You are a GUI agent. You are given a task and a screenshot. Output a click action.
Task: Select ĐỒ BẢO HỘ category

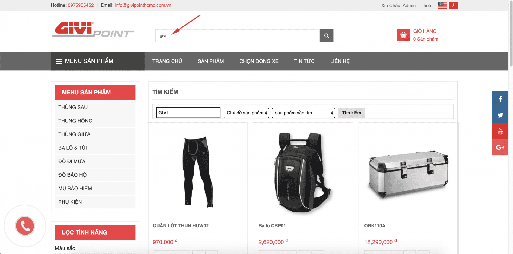click(95, 175)
